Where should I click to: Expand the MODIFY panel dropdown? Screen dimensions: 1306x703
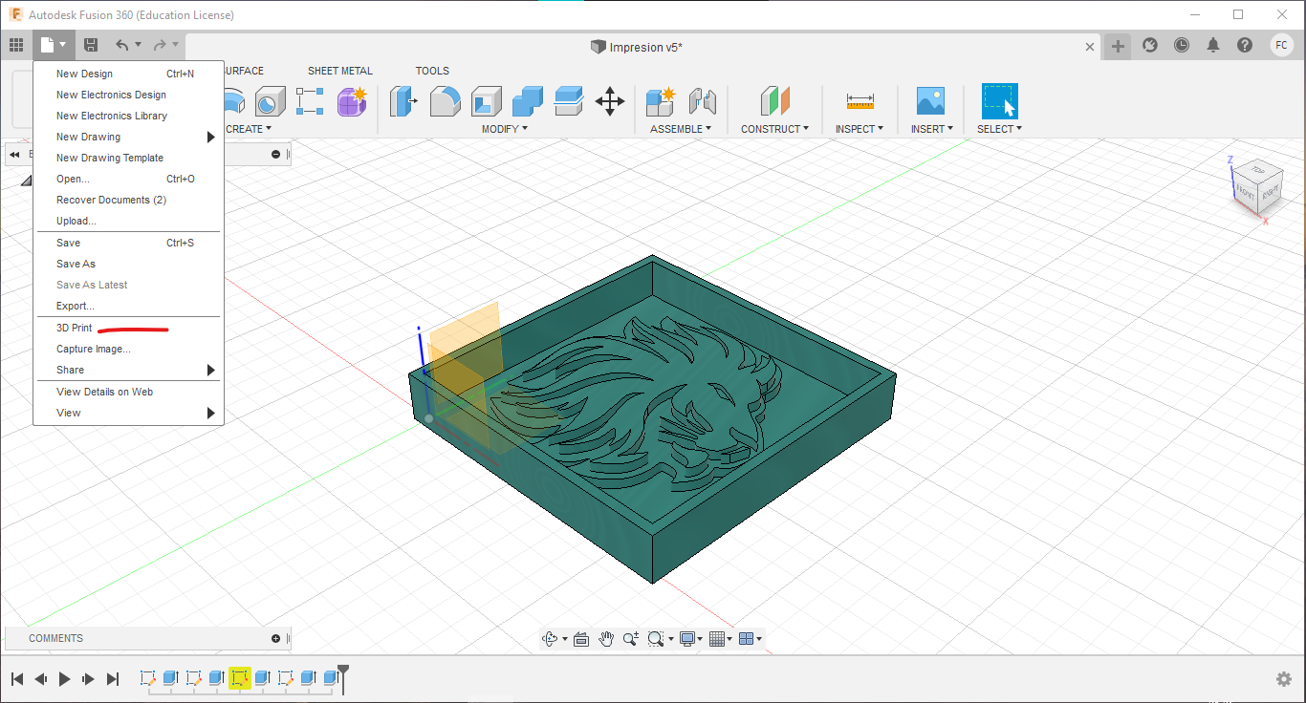pos(505,129)
